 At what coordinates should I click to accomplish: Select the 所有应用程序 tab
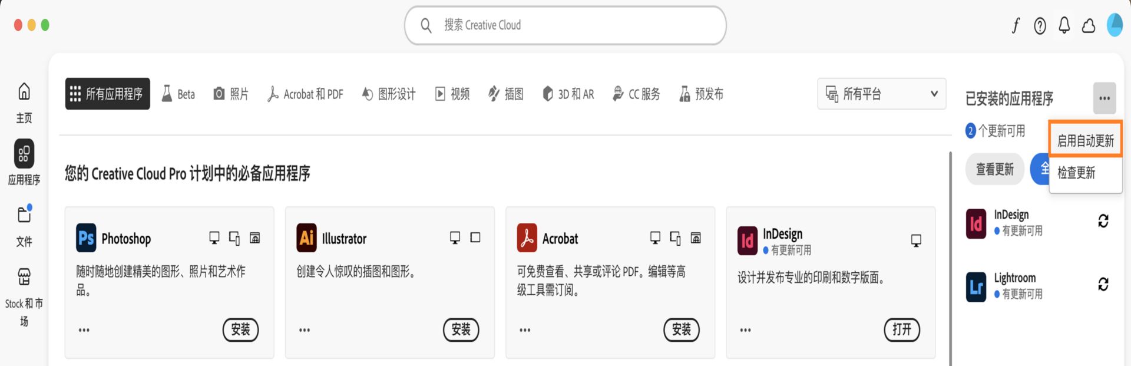(107, 94)
